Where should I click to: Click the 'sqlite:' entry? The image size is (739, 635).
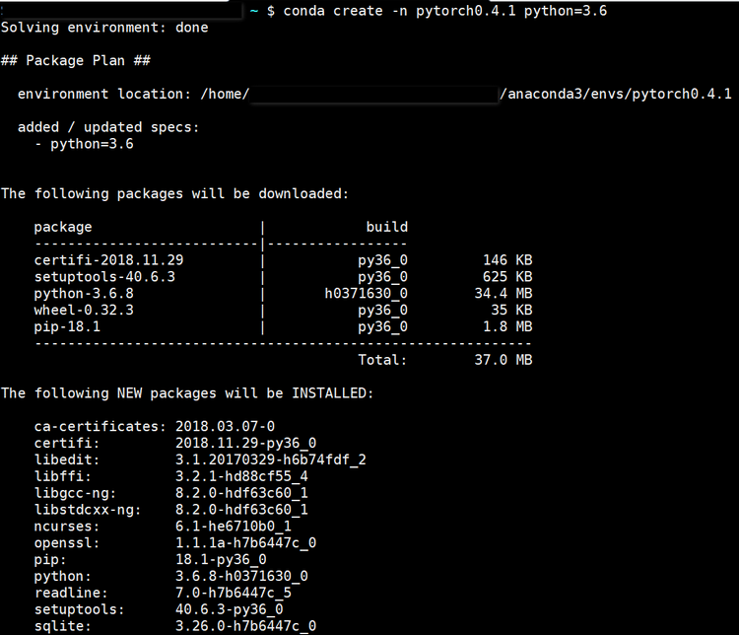coord(63,626)
